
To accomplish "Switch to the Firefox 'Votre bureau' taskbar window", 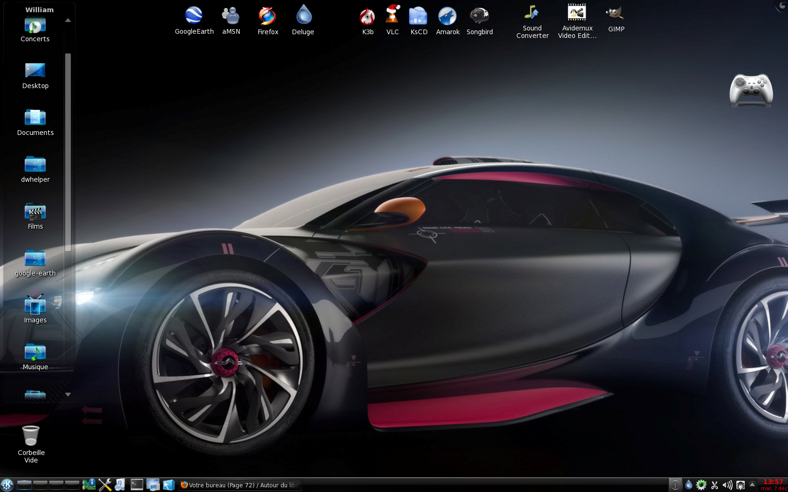I will coord(239,485).
